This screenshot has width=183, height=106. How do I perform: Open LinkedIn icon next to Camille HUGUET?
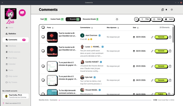point(101,62)
